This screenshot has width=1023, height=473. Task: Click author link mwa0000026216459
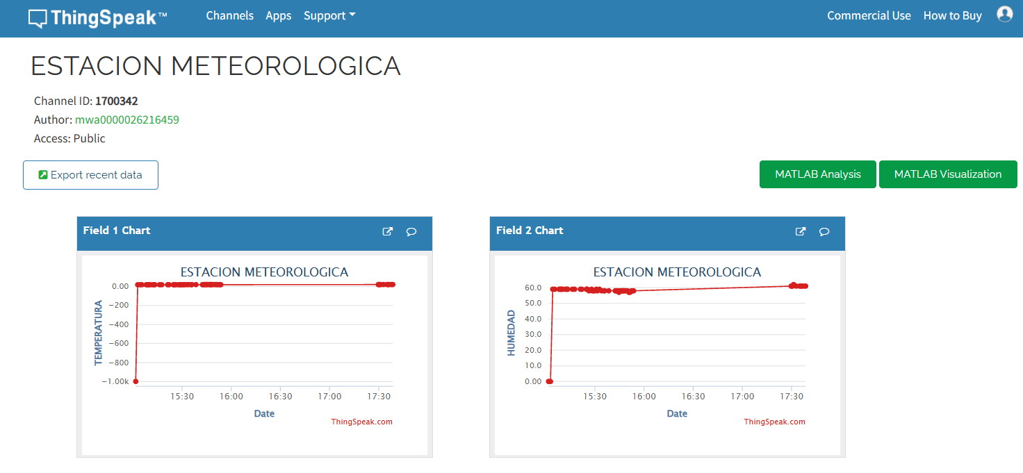click(x=127, y=119)
